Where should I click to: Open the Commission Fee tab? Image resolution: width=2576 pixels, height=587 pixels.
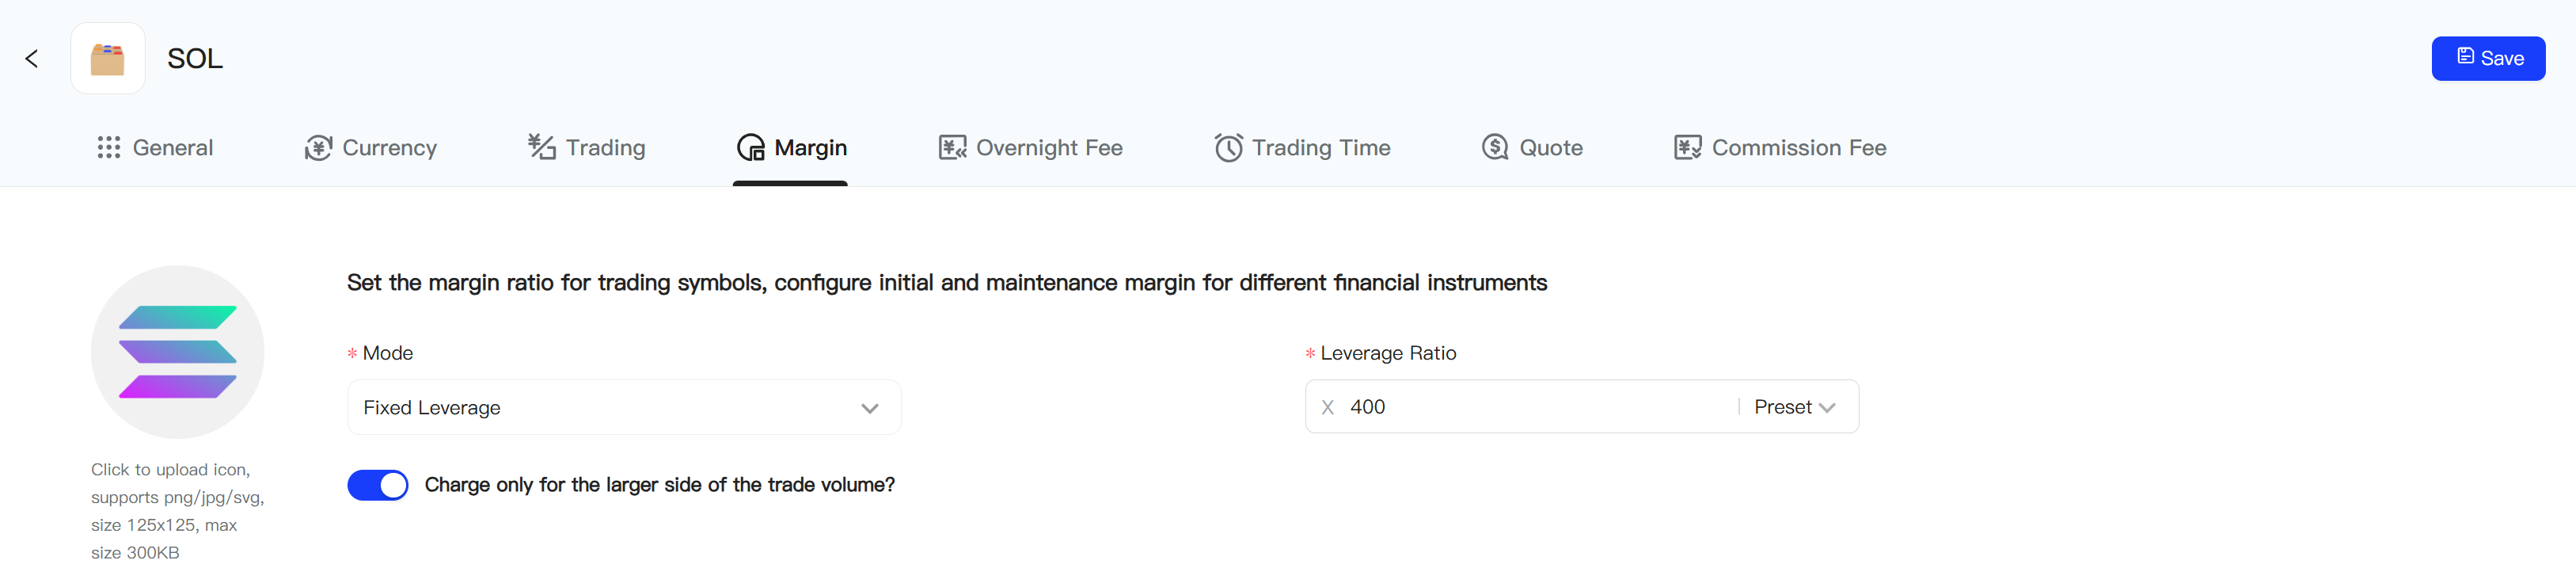tap(1798, 148)
